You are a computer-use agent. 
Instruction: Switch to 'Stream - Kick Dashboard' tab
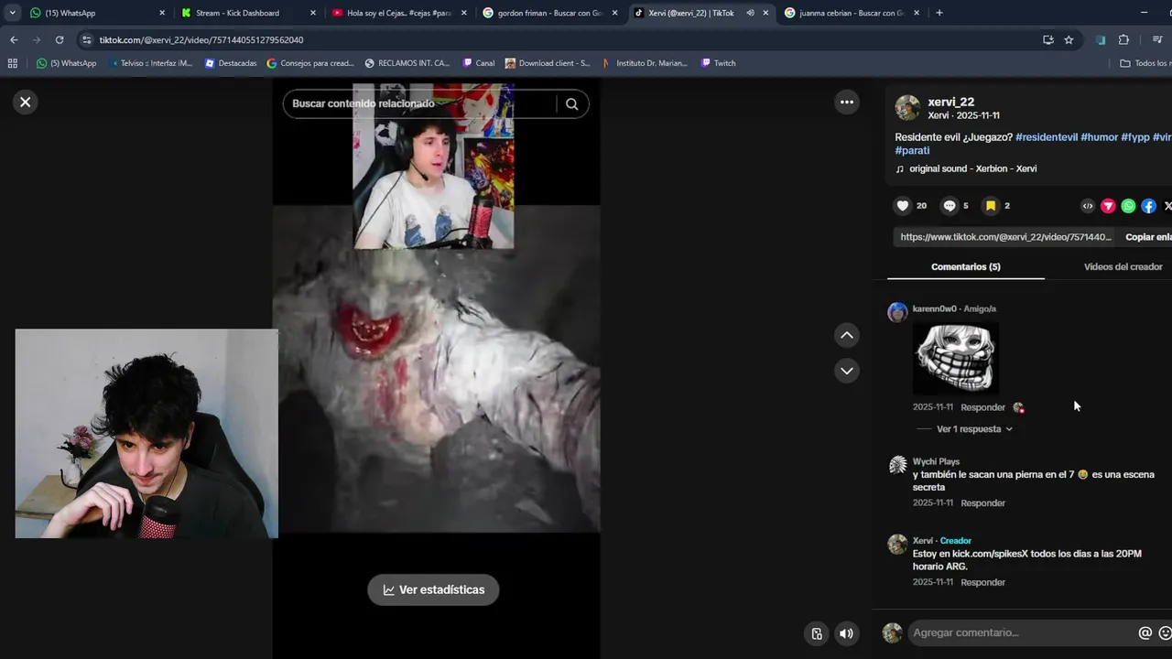point(247,13)
